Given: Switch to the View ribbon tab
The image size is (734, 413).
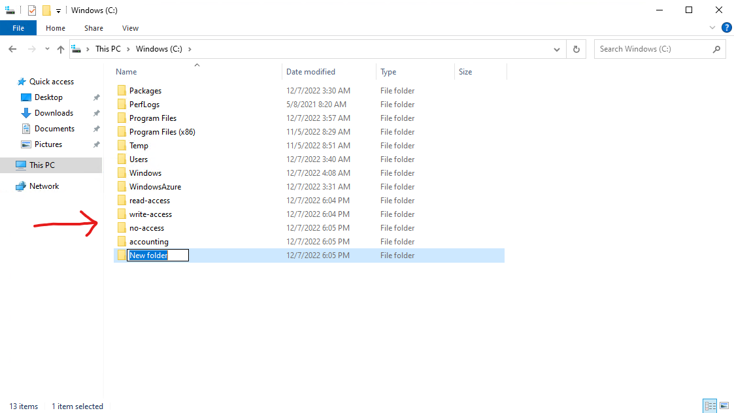Looking at the screenshot, I should [x=130, y=28].
